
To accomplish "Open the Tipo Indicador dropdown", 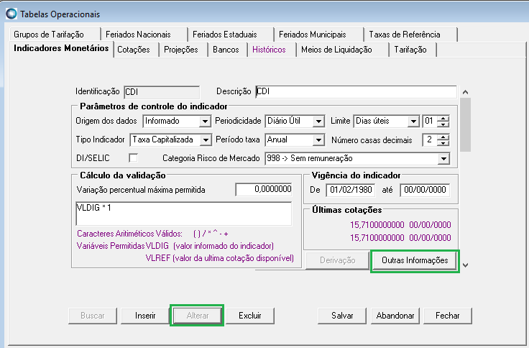I will 206,140.
